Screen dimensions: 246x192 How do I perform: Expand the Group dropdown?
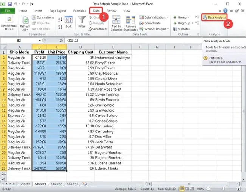[188, 17]
